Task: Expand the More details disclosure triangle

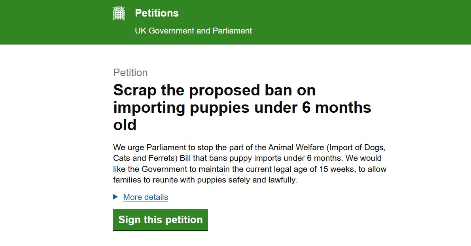Action: (115, 197)
